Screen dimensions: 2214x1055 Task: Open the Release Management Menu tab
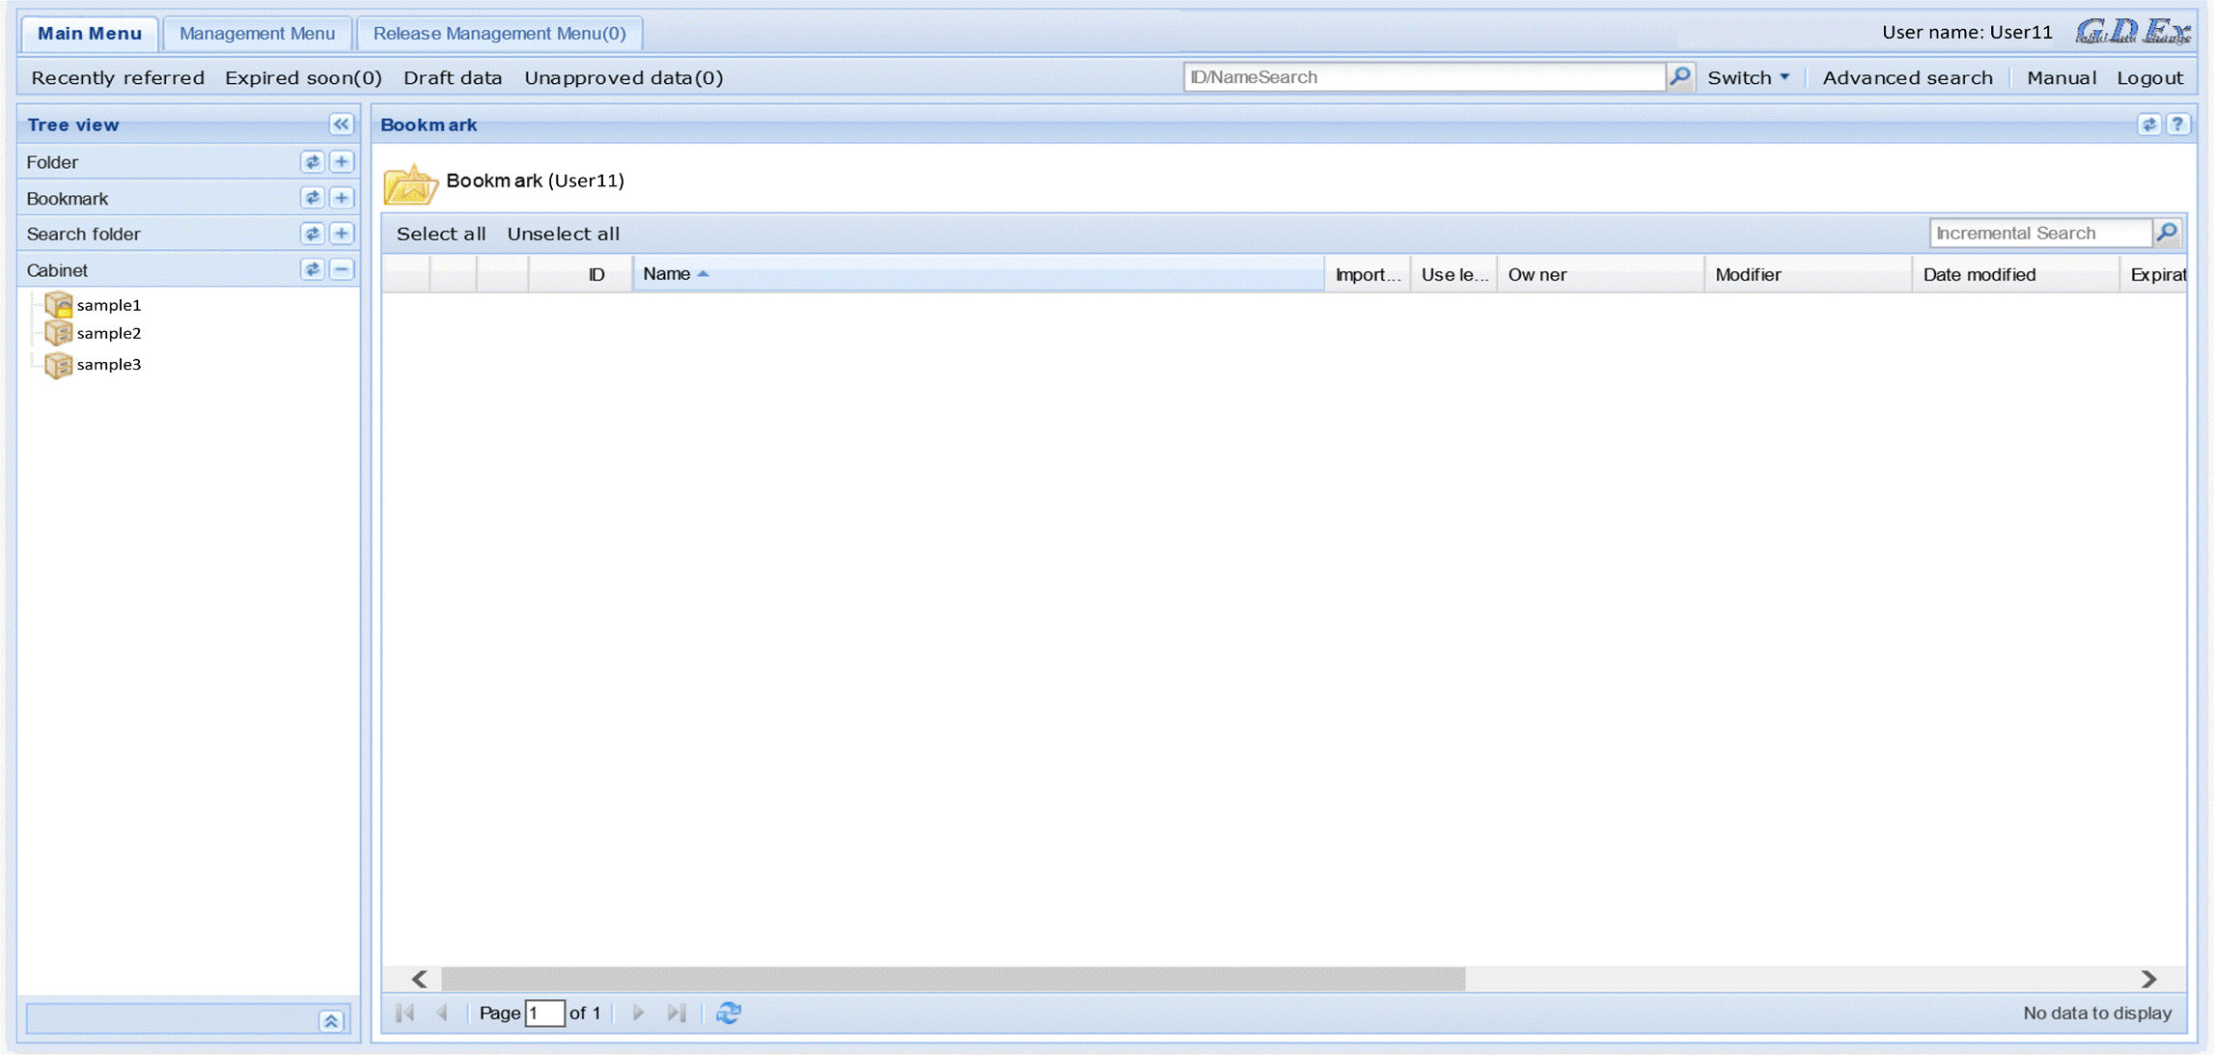[499, 32]
